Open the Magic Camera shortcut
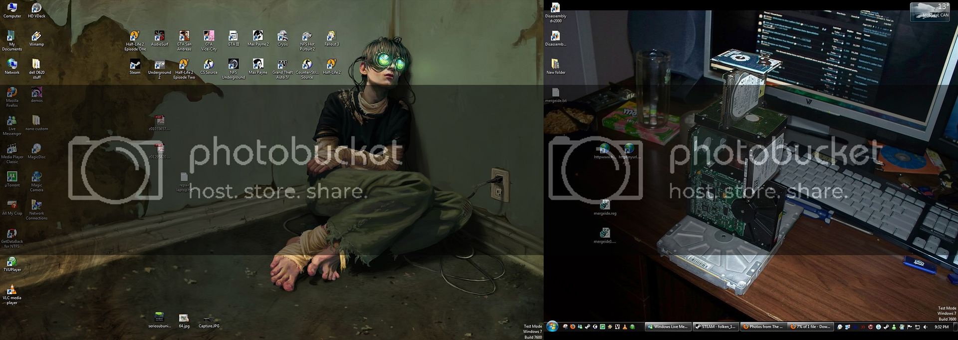 36,182
